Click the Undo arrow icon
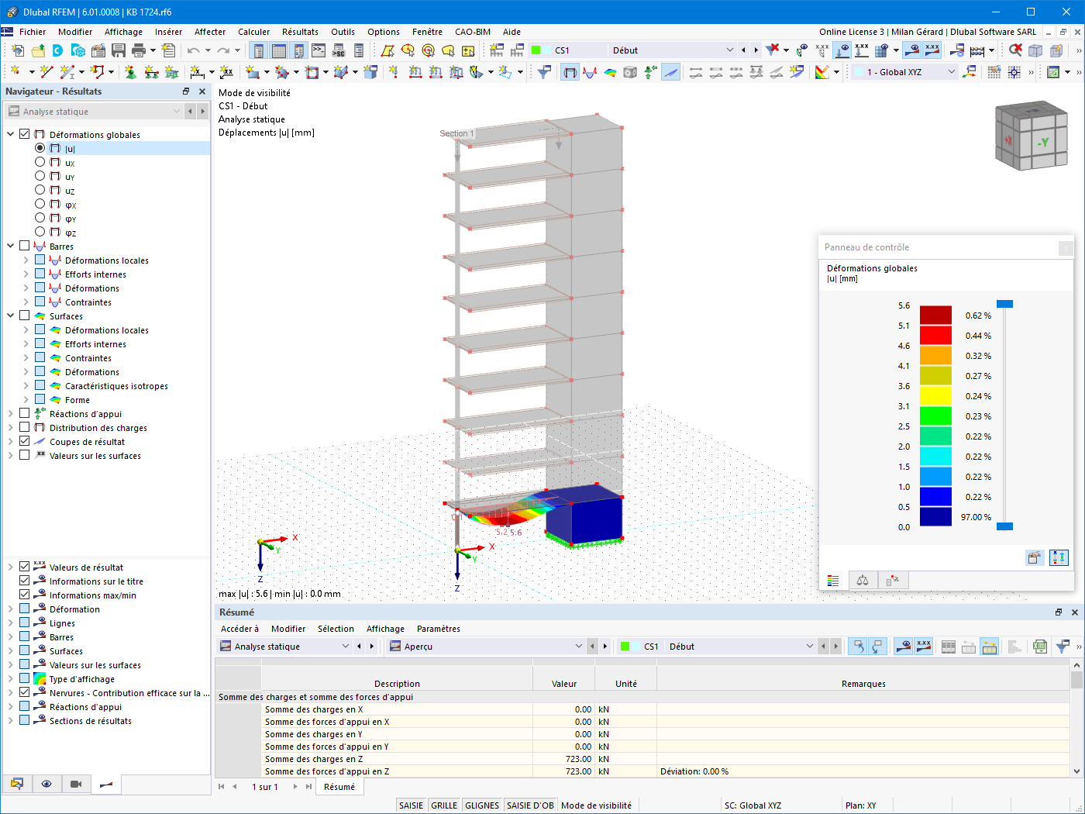 coord(192,50)
